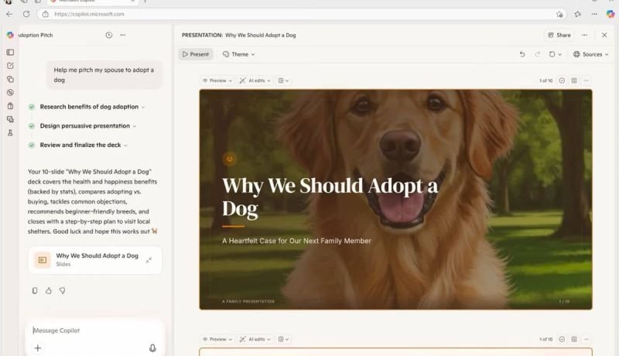Open the layout dropdown on second slide
Viewport: 619px width, 356px height.
(283, 339)
